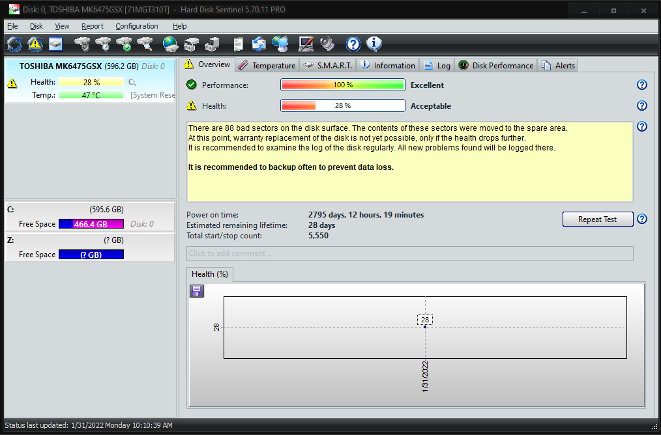661x435 pixels.
Task: Click the estimated remaining lifetime 28 days
Action: 321,225
